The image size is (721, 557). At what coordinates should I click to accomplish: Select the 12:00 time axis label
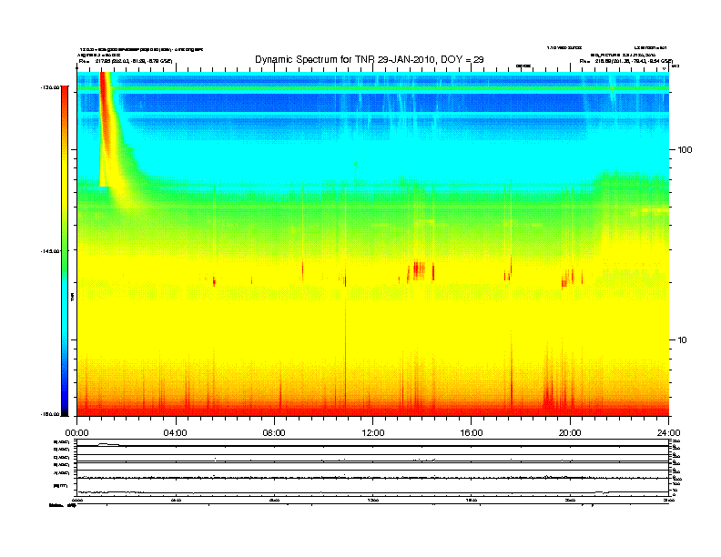click(373, 433)
